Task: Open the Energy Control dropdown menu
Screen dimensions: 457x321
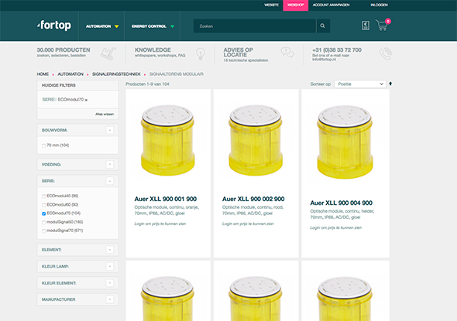Action: coord(153,26)
